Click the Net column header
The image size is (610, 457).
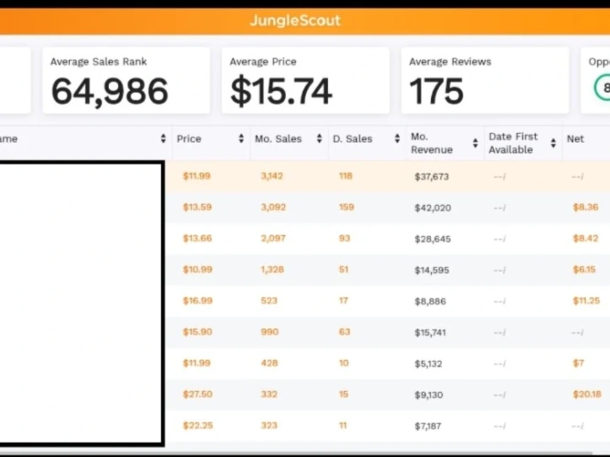coord(575,139)
